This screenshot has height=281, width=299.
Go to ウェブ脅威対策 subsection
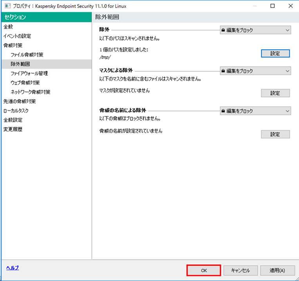(x=47, y=83)
